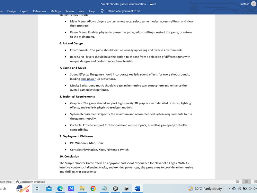257x193 pixels.
Task: Click the '7. Sound and Music' heading
Action: click(x=73, y=68)
